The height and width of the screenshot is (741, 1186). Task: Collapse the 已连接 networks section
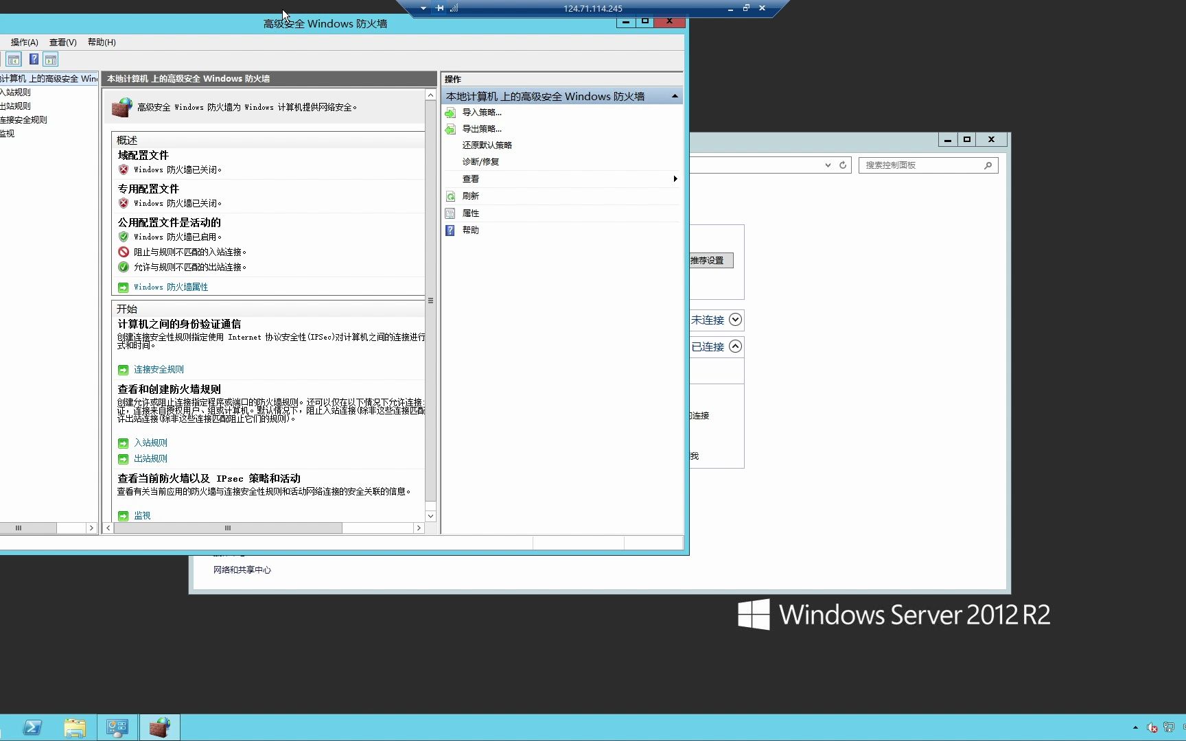pos(735,346)
